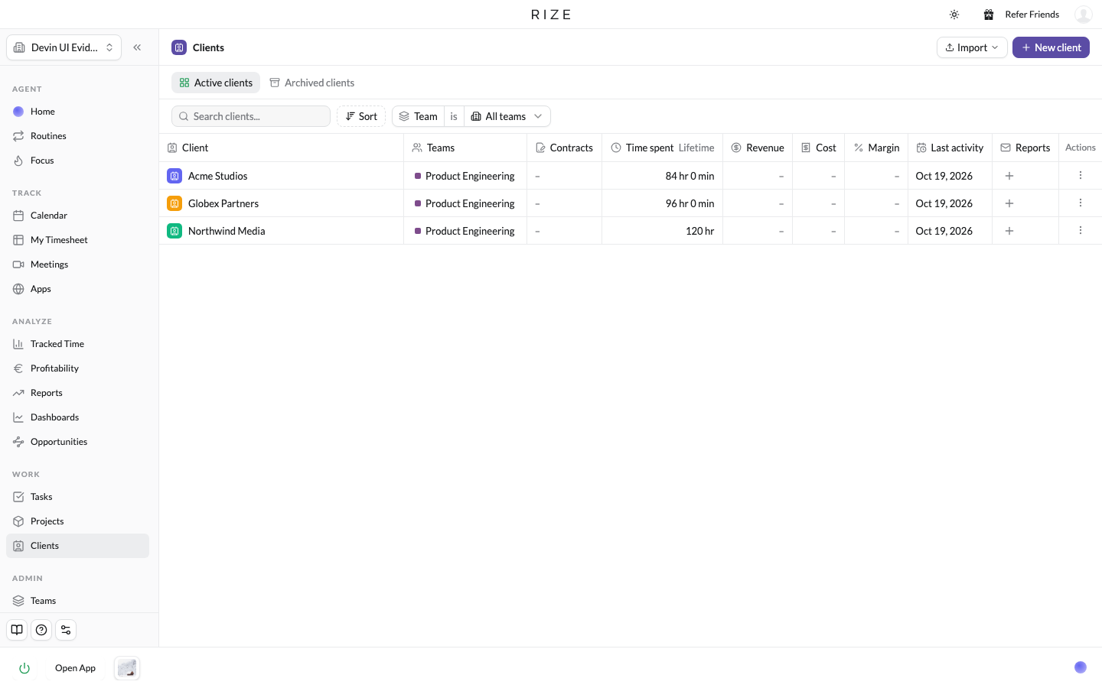Click the 'is' filter operator

(x=454, y=116)
